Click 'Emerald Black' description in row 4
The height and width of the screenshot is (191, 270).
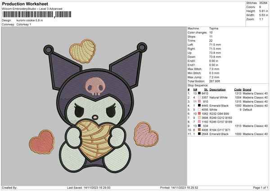point(219,105)
